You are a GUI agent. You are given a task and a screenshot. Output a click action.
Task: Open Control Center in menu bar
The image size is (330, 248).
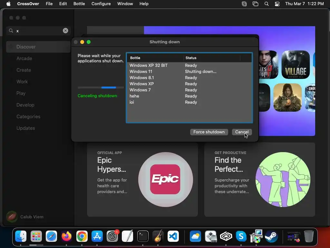pyautogui.click(x=277, y=4)
